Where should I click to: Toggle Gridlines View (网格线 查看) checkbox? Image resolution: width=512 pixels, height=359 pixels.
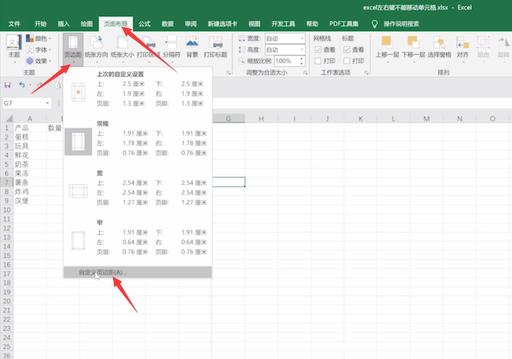coord(318,49)
